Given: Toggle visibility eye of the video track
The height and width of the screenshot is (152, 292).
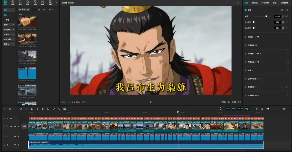Looking at the screenshot, I should (11, 126).
